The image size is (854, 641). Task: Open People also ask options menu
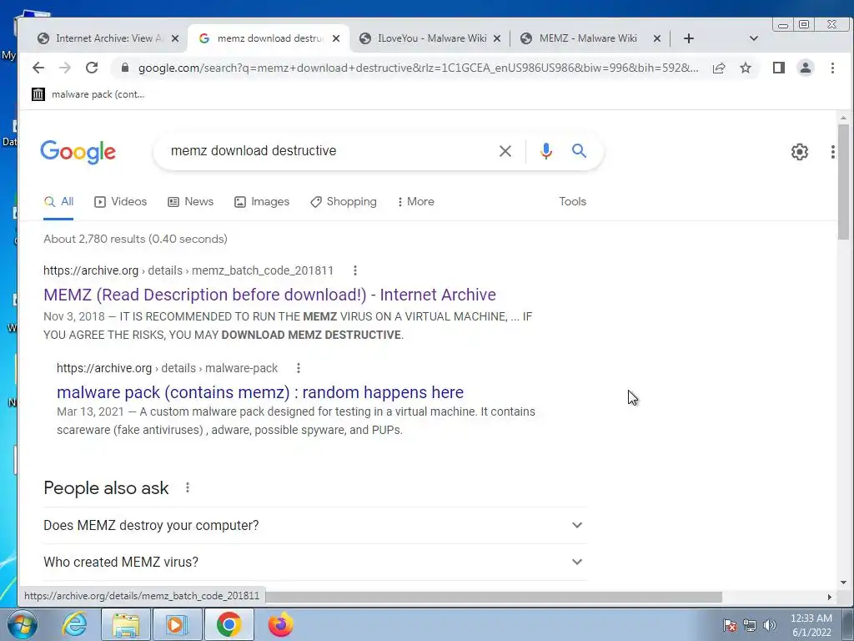coord(188,487)
